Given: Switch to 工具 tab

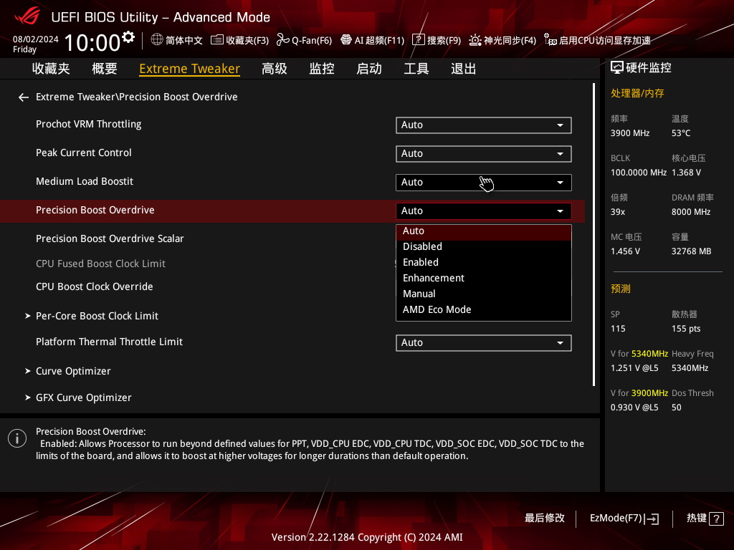Looking at the screenshot, I should [416, 69].
